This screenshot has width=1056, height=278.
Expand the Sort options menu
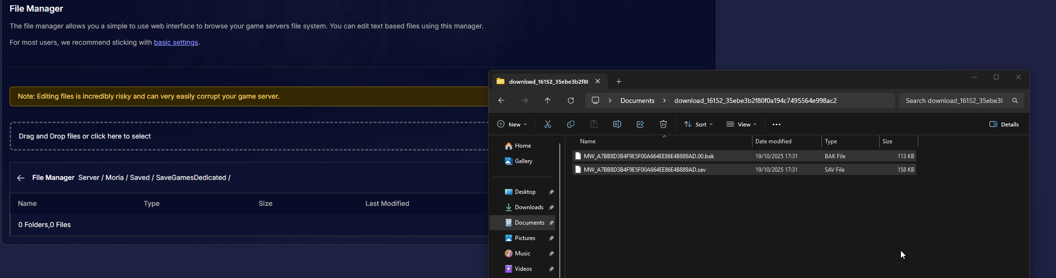coord(698,125)
